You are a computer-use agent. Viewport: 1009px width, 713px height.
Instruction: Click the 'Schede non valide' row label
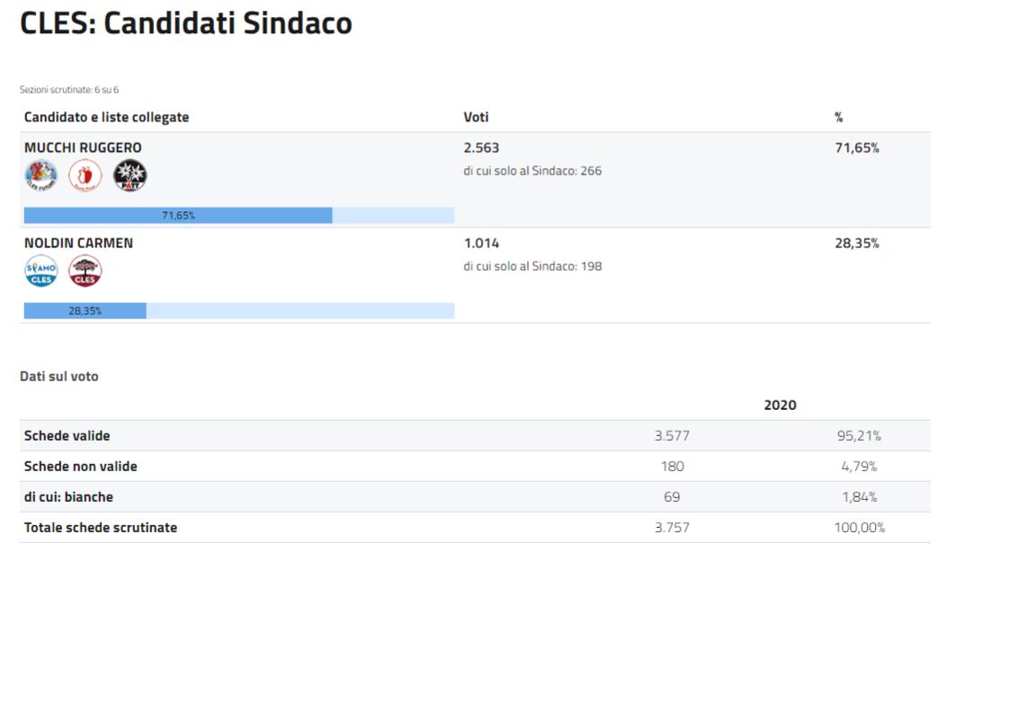tap(80, 467)
